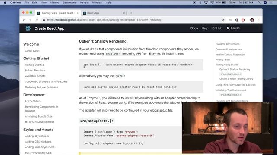The height and width of the screenshot is (155, 277).
Task: Follow the Enzyme link
Action: tap(155, 53)
